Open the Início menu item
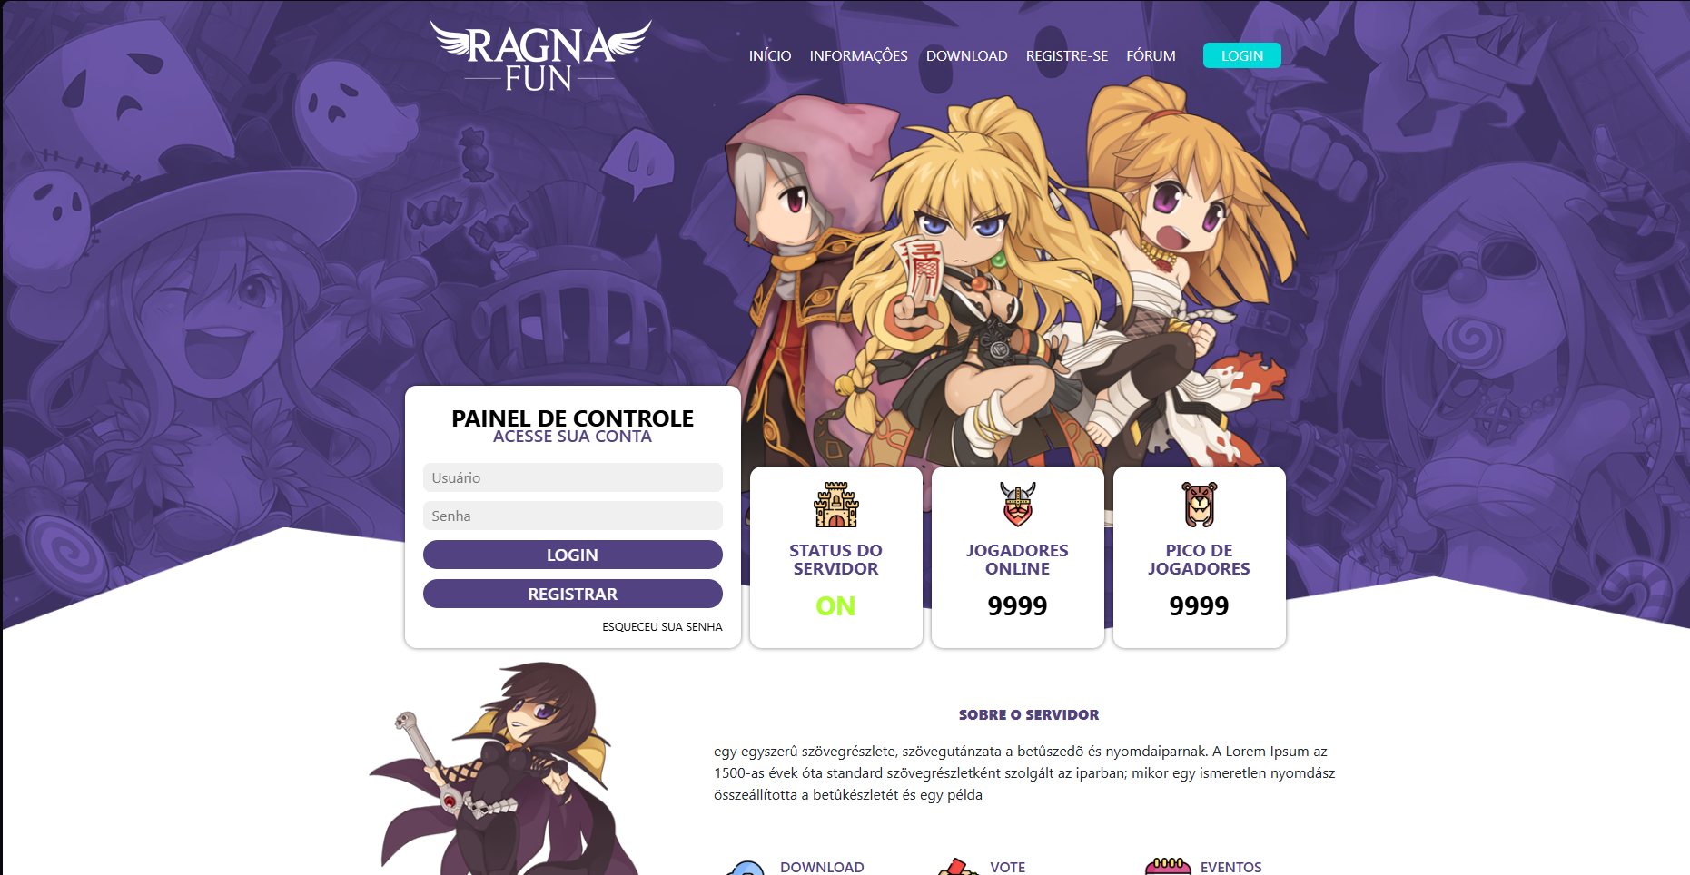Viewport: 1690px width, 875px height. 770,55
